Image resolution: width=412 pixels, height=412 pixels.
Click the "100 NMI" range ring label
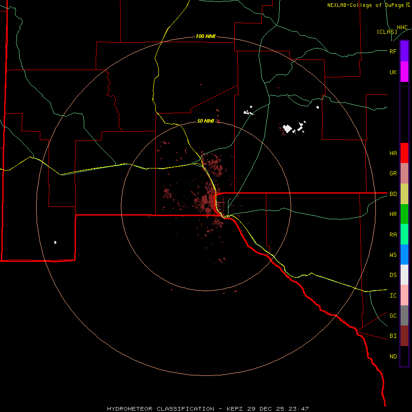(206, 36)
